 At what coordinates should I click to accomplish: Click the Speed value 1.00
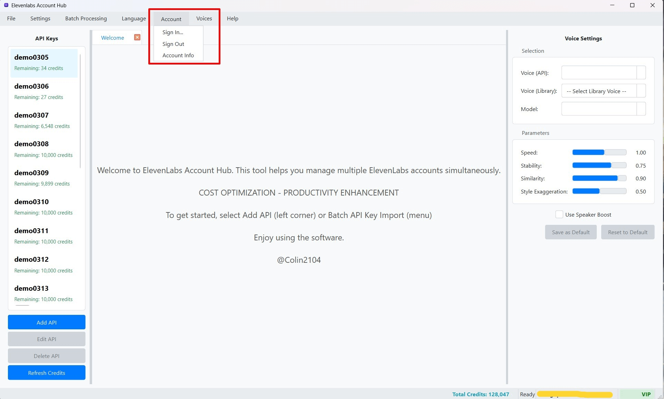pos(641,152)
